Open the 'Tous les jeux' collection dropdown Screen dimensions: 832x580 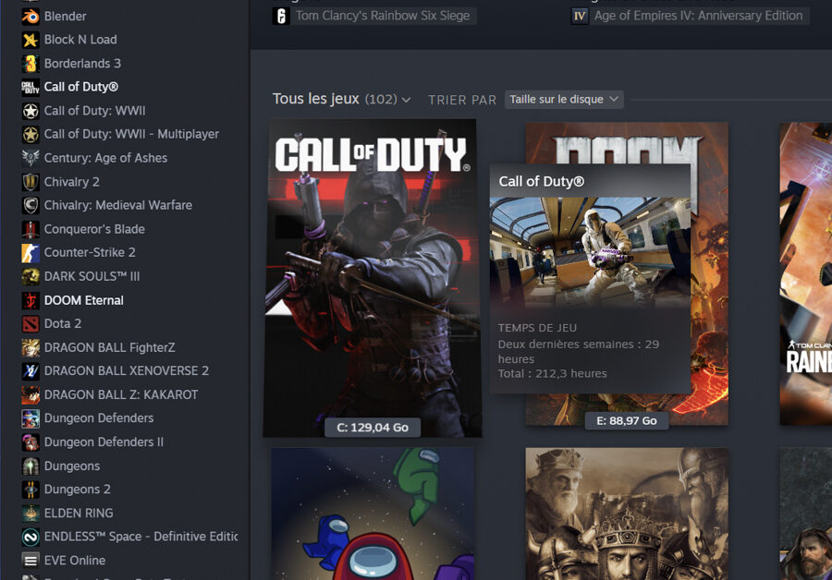(342, 99)
